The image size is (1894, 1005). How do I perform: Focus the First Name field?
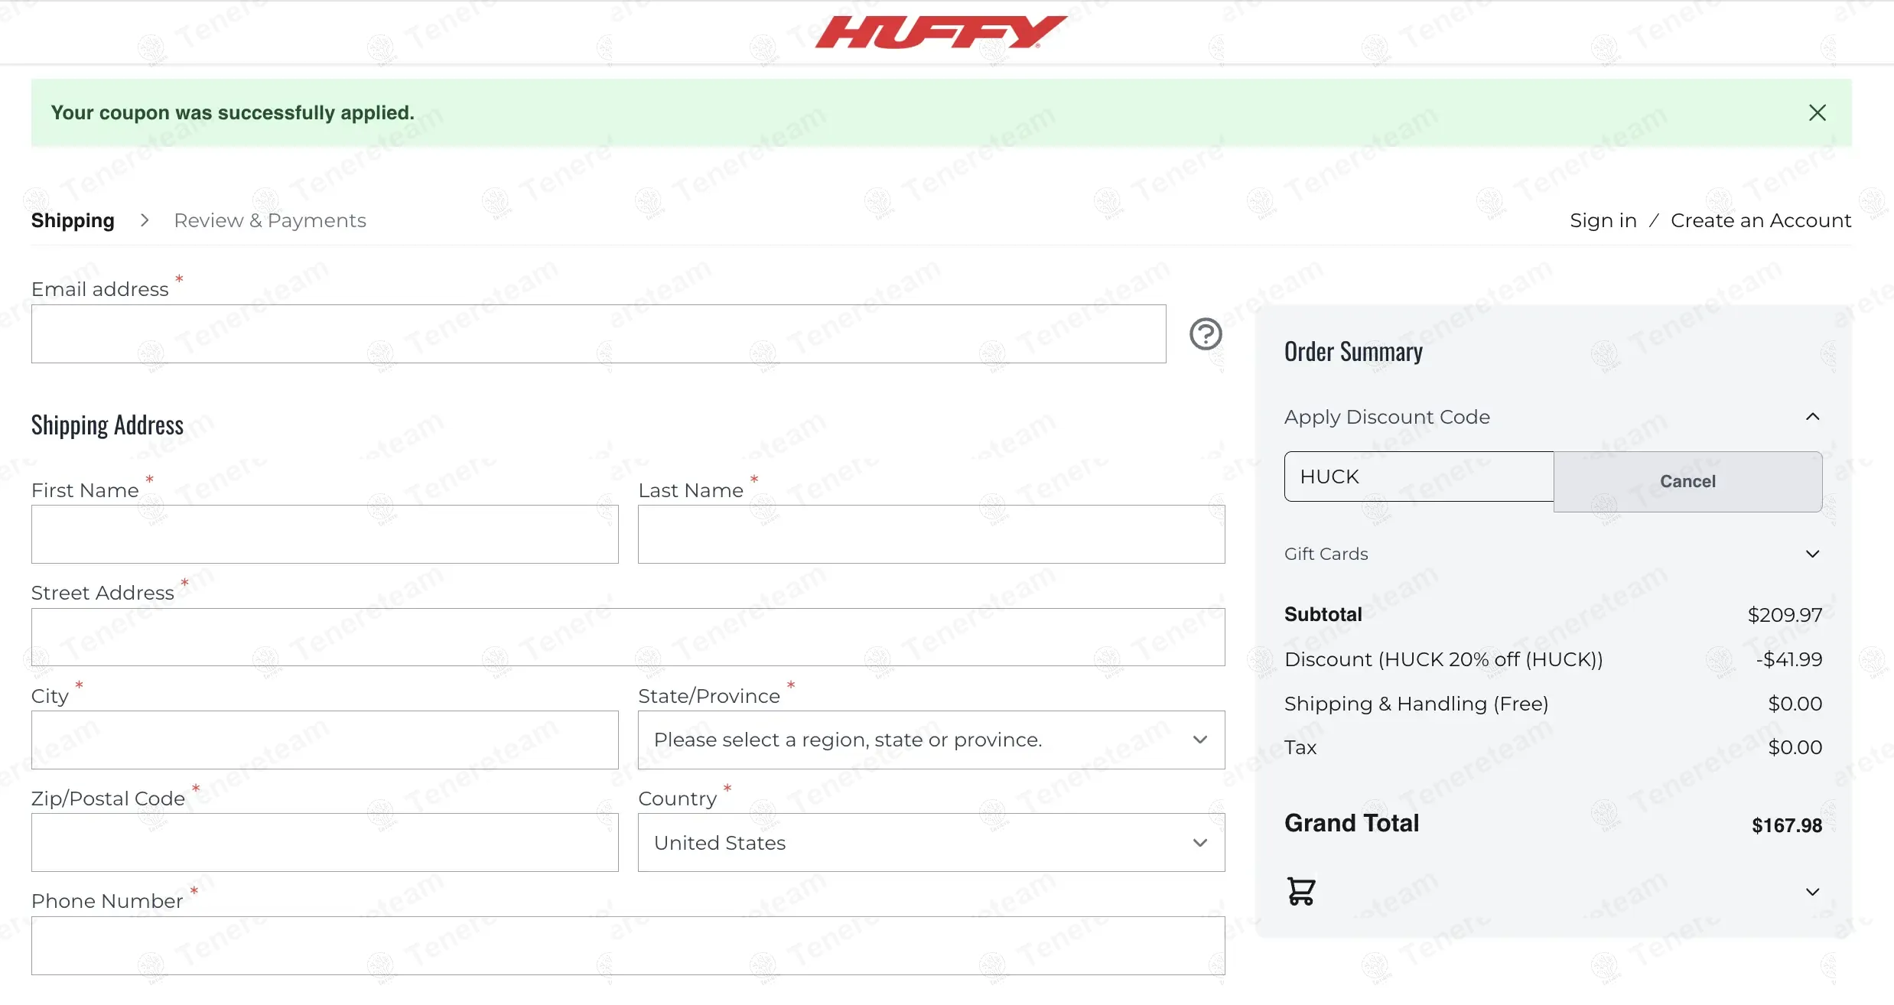pos(324,535)
